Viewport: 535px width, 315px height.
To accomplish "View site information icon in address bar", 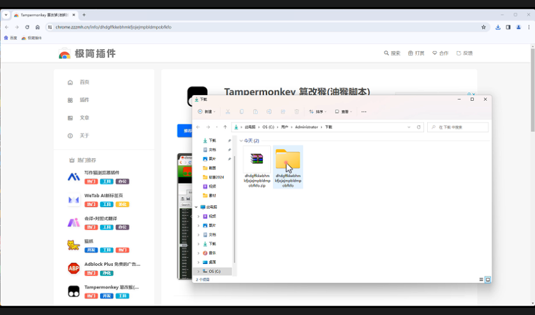I will [50, 27].
